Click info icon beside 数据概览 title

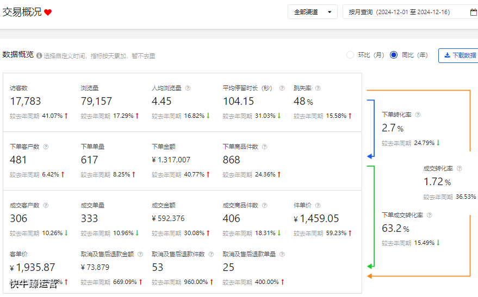coord(39,55)
